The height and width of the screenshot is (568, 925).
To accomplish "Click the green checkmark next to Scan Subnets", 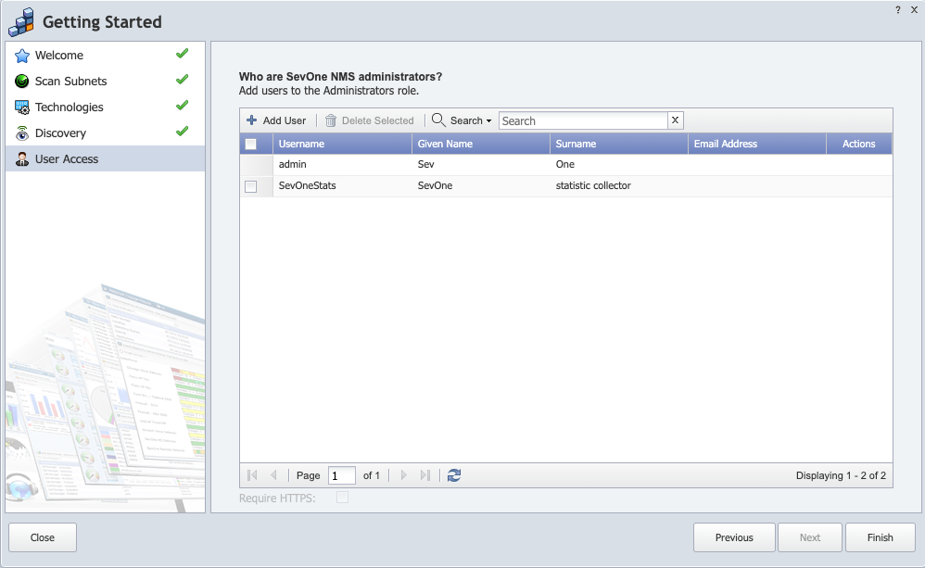I will [x=183, y=79].
